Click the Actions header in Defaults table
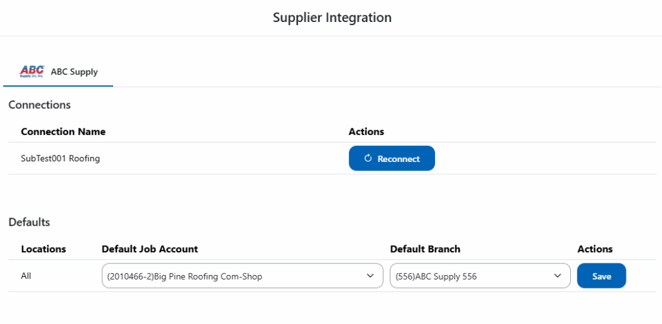 tap(595, 249)
